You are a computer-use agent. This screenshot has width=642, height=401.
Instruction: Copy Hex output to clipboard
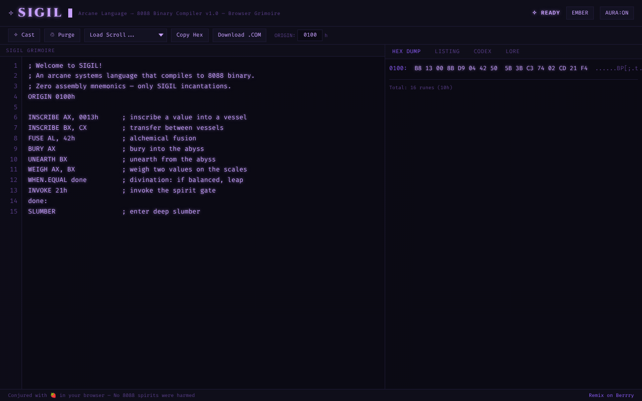190,35
